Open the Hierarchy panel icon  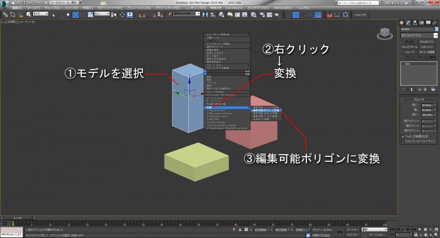[x=415, y=23]
